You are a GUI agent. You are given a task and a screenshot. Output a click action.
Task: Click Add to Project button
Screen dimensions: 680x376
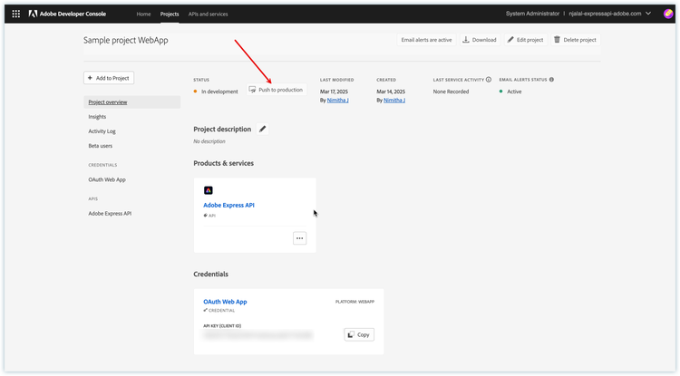tap(109, 78)
